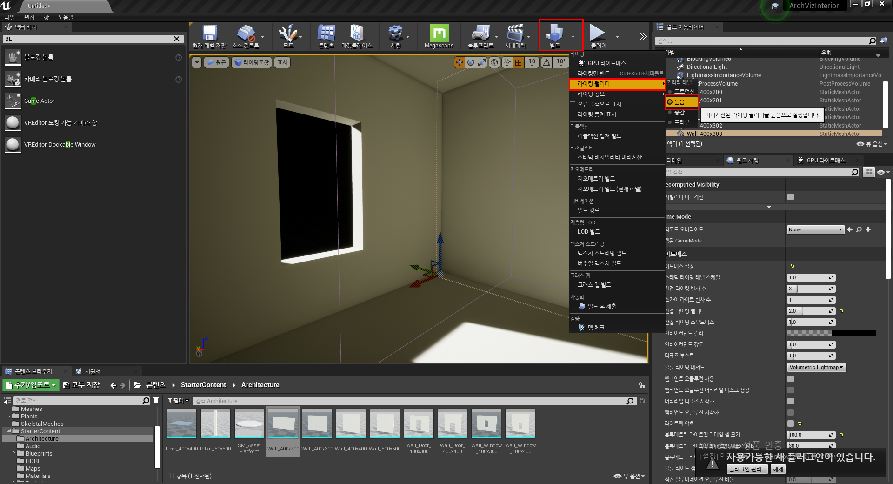Viewport: 893px width, 484px height.
Task: Enable 오류를 색으로 표시 checkbox
Action: [573, 104]
